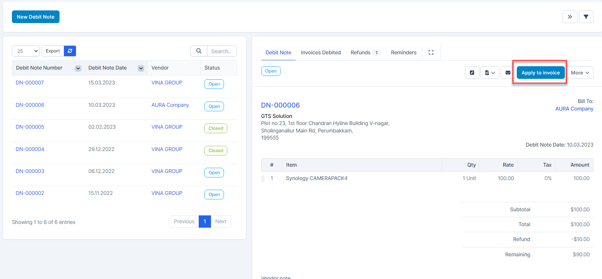Screen dimensions: 602x279
Task: Select the Reminders tab
Action: [x=403, y=52]
